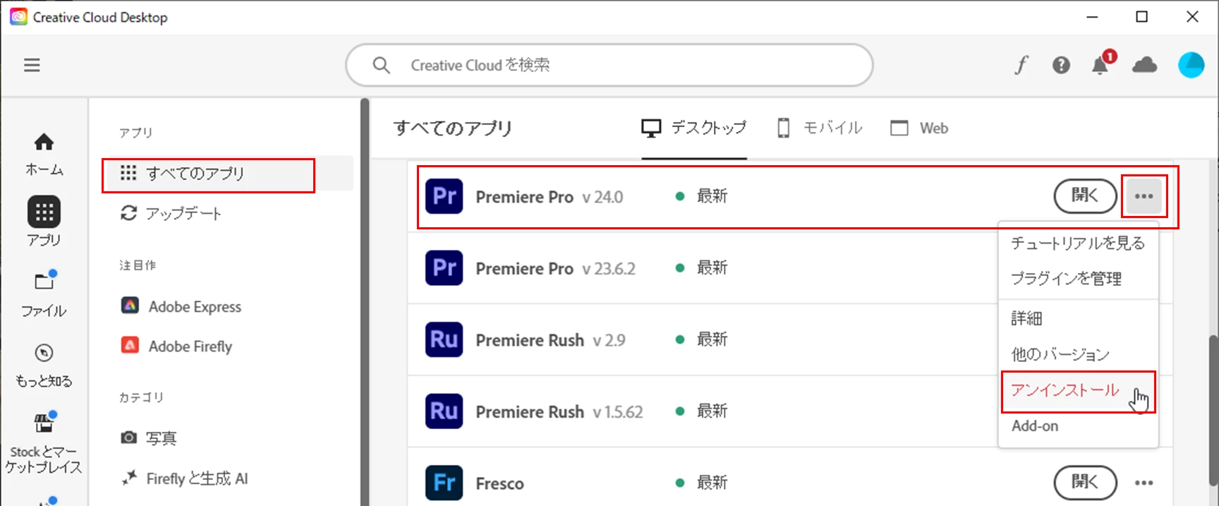Open the Adobe Firefly link
The image size is (1219, 506).
point(190,347)
